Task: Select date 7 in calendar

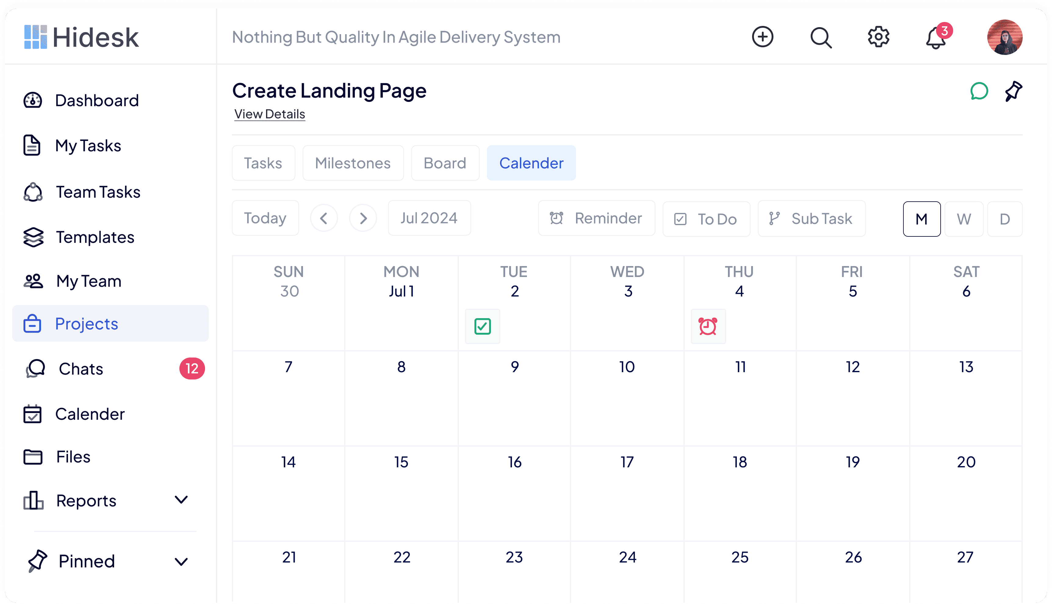Action: pyautogui.click(x=289, y=398)
